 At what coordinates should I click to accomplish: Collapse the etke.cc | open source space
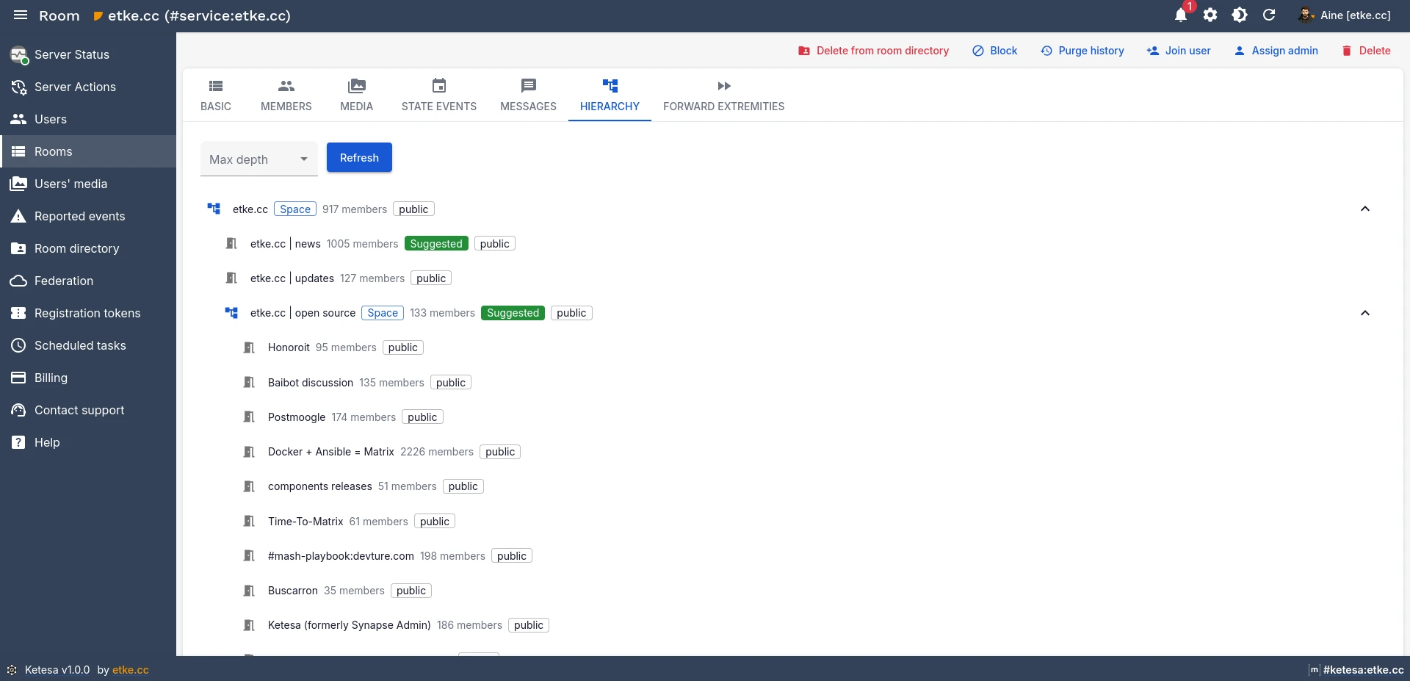(1364, 313)
